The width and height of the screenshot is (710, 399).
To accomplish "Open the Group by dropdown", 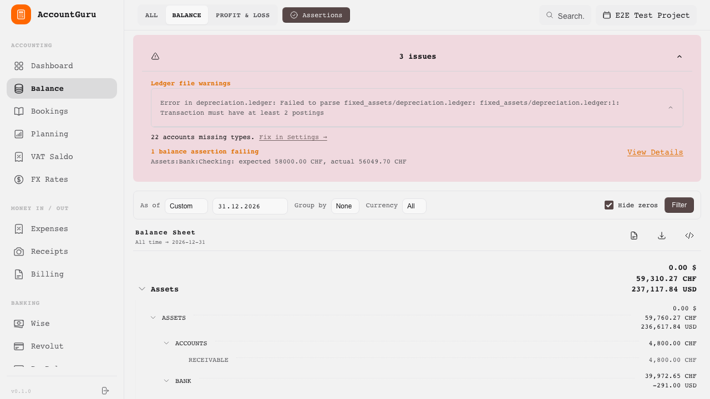I will click(344, 206).
